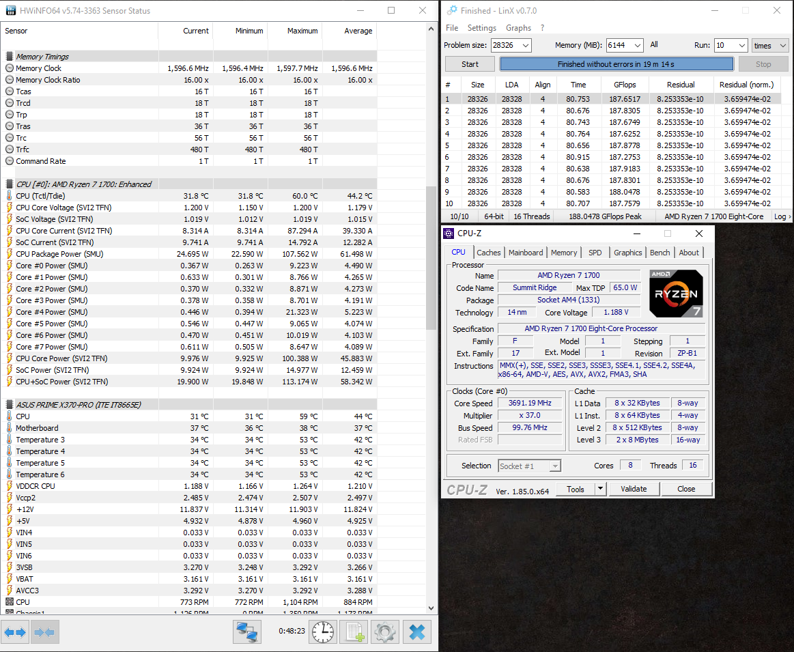Image resolution: width=794 pixels, height=652 pixels.
Task: Click HWiNFO blue X close sensors icon
Action: click(417, 632)
